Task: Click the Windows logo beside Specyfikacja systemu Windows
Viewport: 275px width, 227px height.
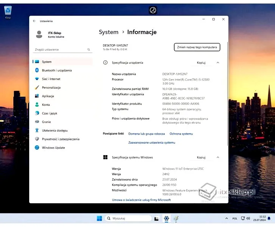Action: (x=105, y=157)
